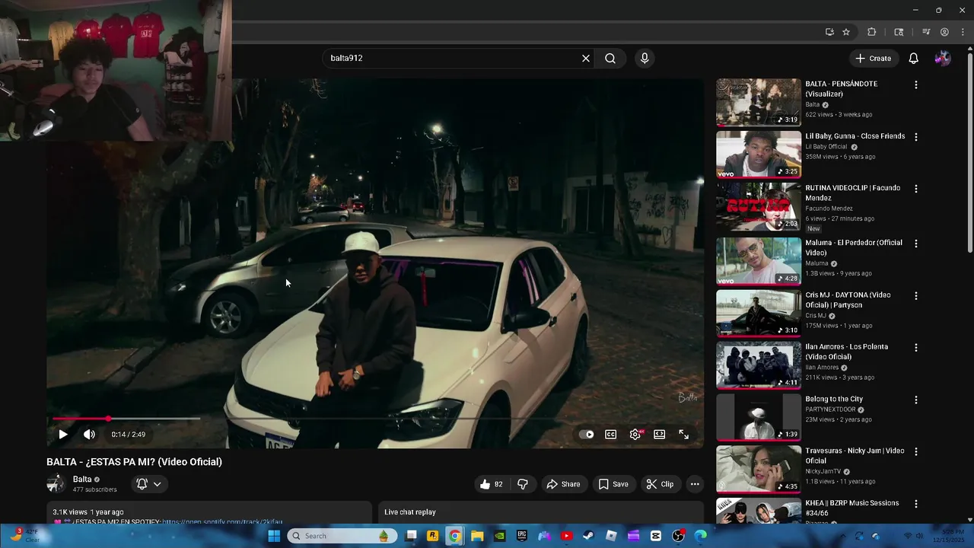
Task: Open Lil Baby Close Friends thumbnail
Action: (x=759, y=155)
